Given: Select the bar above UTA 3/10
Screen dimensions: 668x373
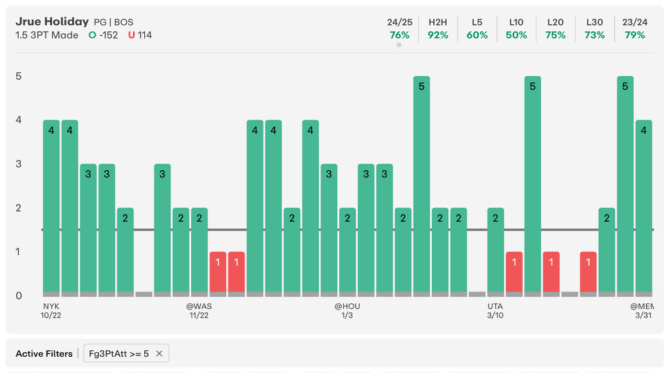Looking at the screenshot, I should point(496,252).
